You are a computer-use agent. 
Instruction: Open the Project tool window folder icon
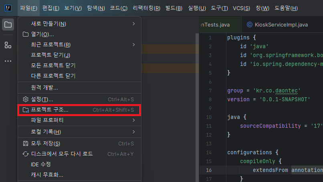(8, 25)
